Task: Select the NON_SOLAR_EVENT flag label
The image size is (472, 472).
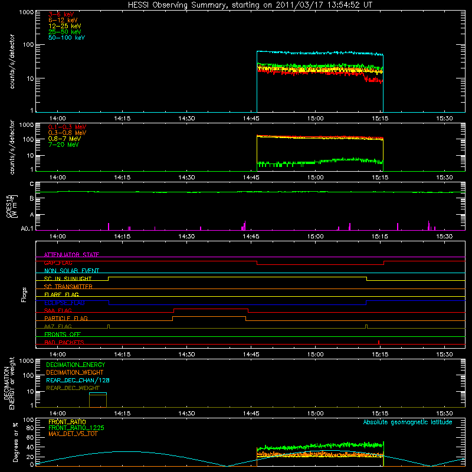Action: pos(71,271)
